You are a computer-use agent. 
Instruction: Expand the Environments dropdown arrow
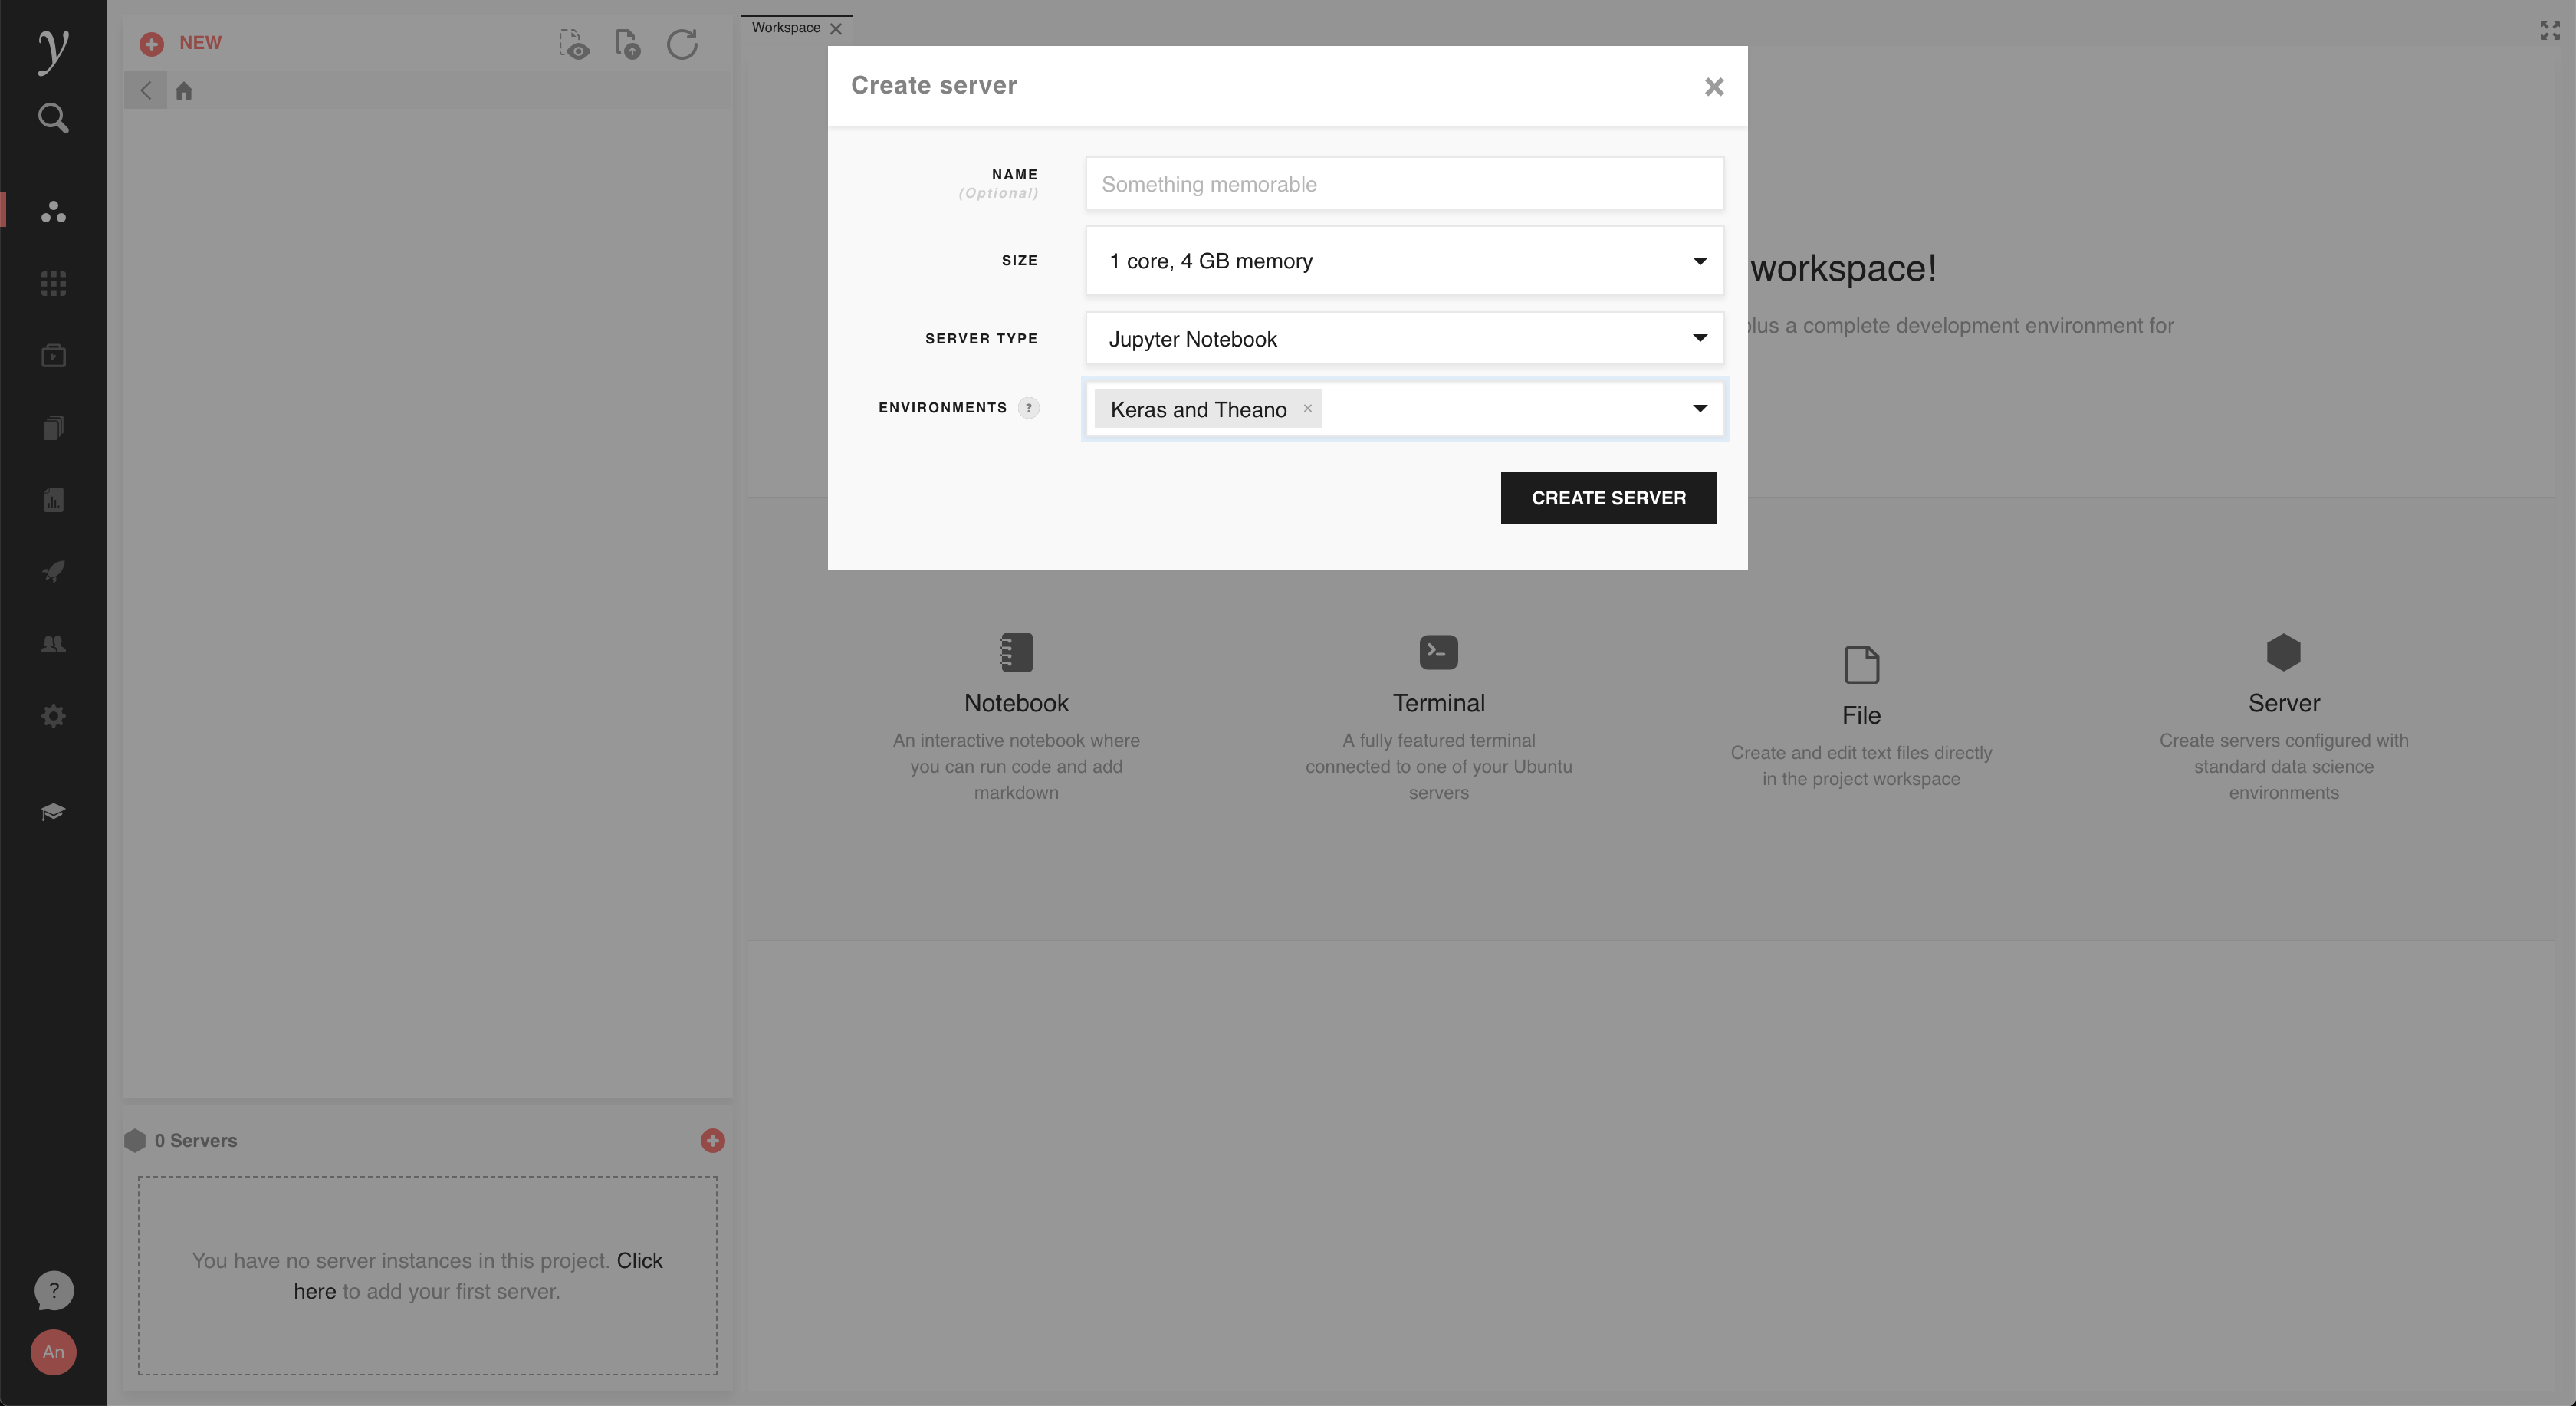pos(1699,408)
